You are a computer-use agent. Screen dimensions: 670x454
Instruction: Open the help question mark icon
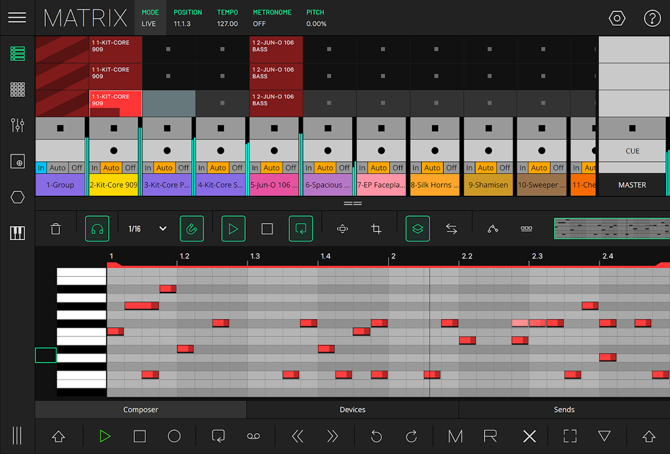click(x=652, y=18)
